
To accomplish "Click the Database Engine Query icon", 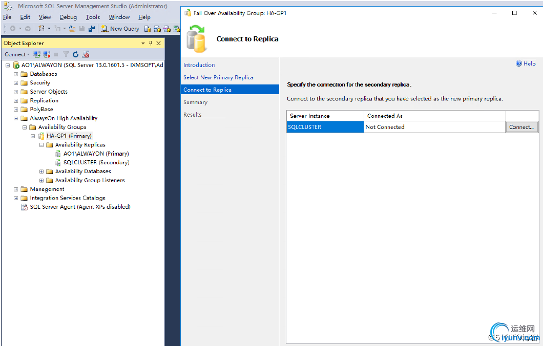I will point(148,29).
